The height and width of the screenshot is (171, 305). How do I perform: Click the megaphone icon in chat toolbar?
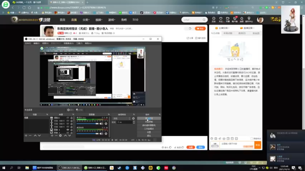[x=220, y=138]
